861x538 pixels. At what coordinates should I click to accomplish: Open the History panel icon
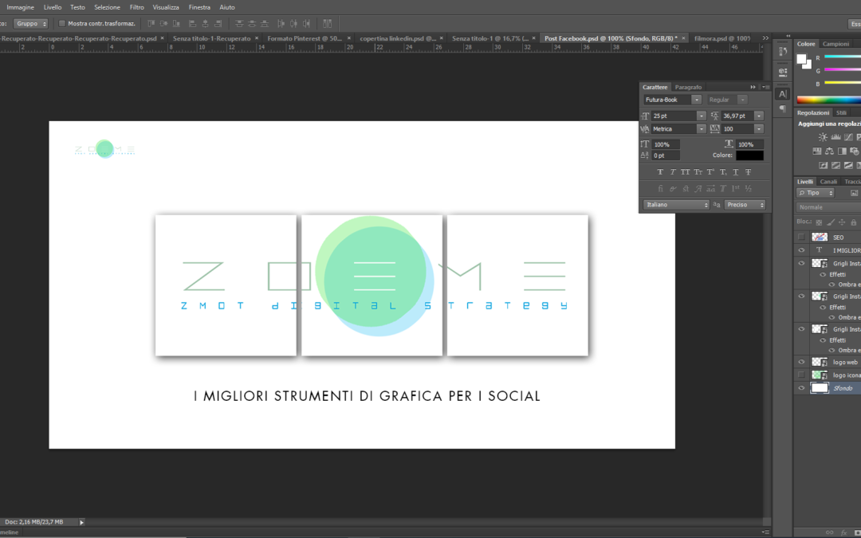pyautogui.click(x=783, y=52)
